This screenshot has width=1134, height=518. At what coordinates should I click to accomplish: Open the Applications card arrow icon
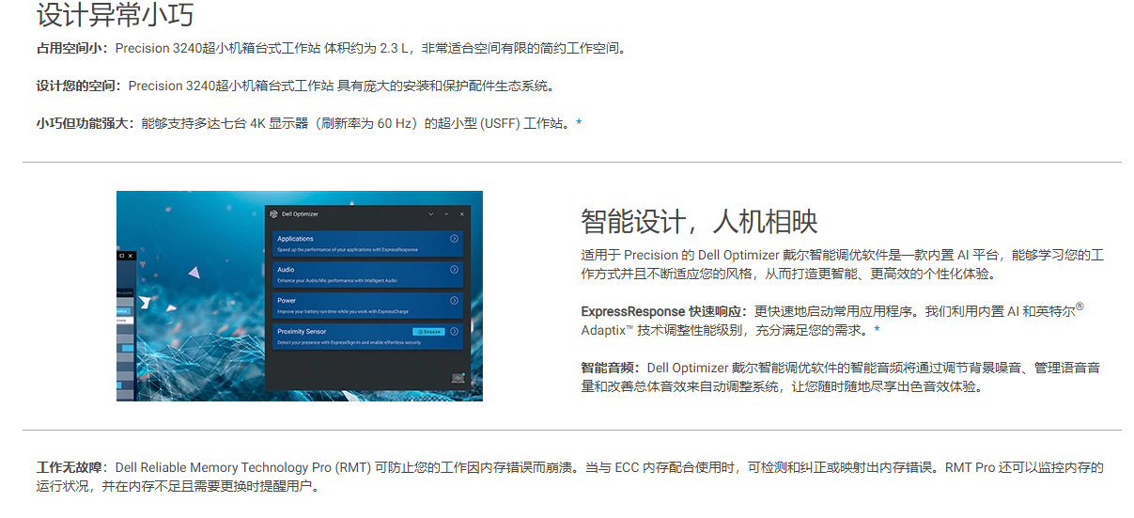click(x=454, y=239)
